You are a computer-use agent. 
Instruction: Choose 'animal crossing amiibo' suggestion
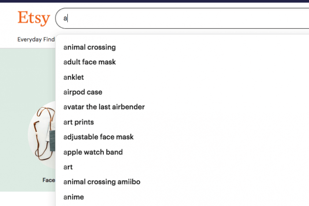(x=182, y=182)
